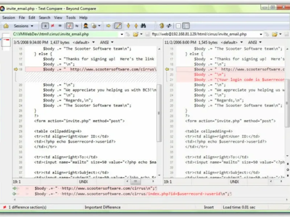The height and width of the screenshot is (217, 290).
Task: Click right pane open file folder icon
Action: coord(274,34)
